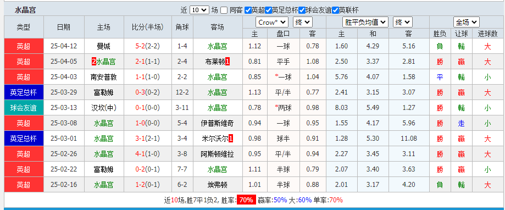
Task: Click the 角球 column header
Action: [x=182, y=27]
